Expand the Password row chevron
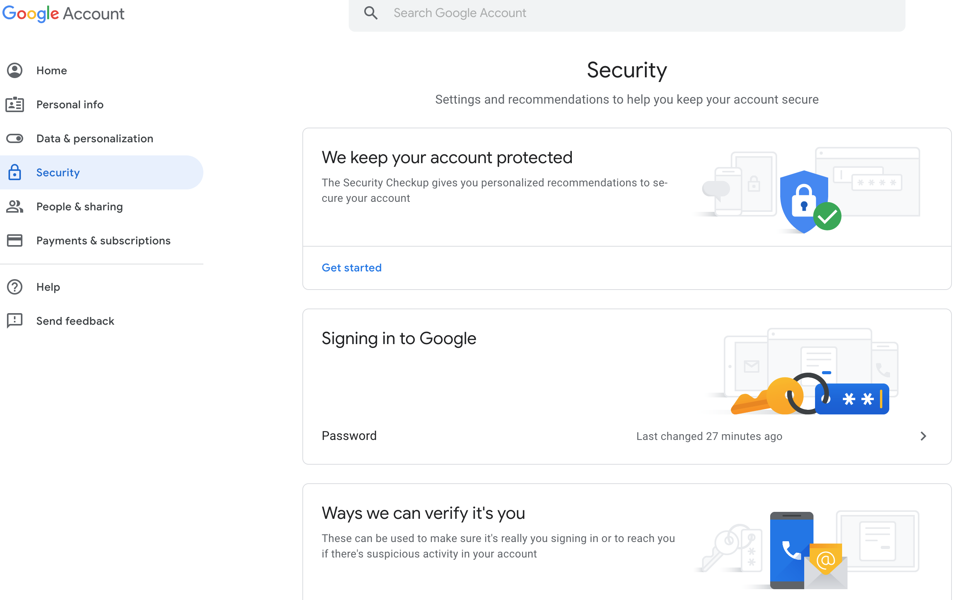 [x=923, y=436]
